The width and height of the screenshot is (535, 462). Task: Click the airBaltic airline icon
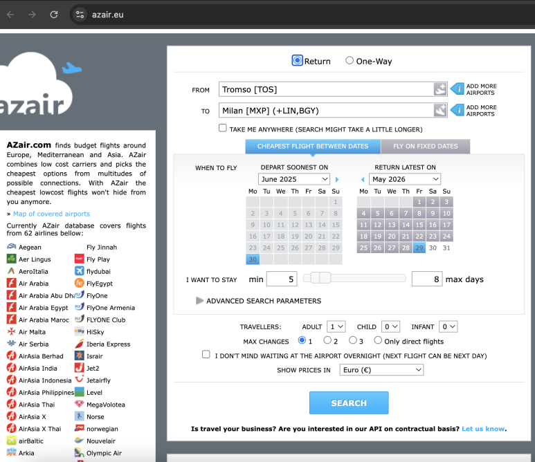(x=11, y=441)
